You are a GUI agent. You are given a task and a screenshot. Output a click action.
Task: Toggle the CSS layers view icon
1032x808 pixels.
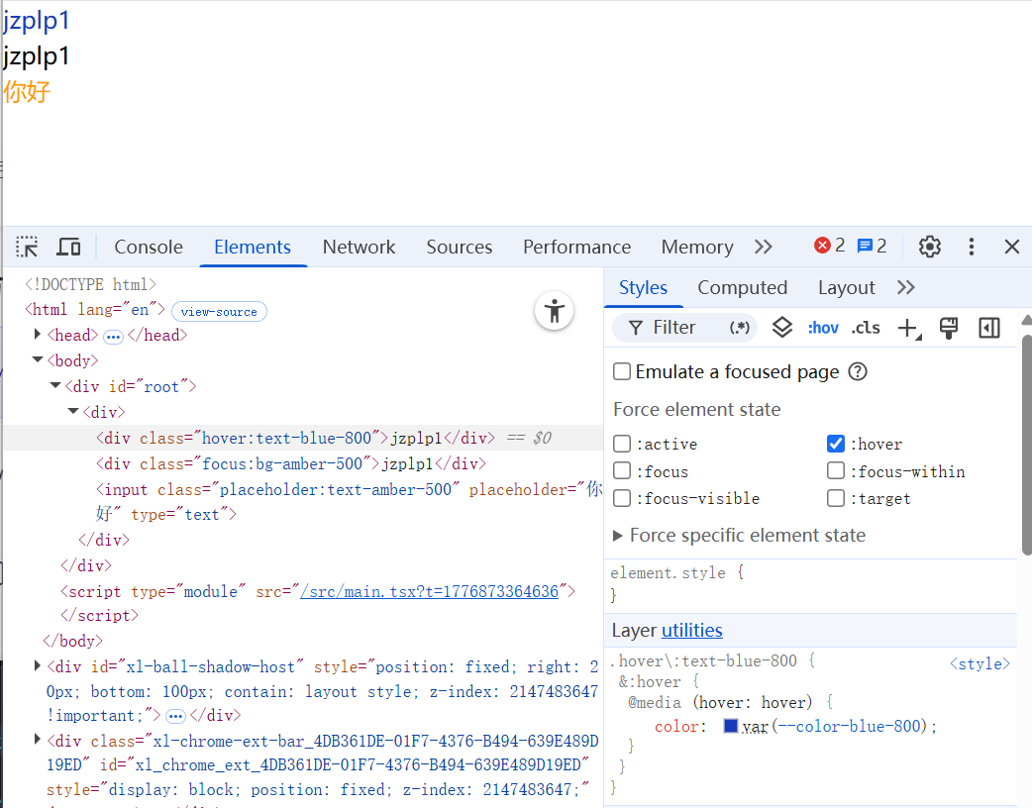pyautogui.click(x=781, y=327)
